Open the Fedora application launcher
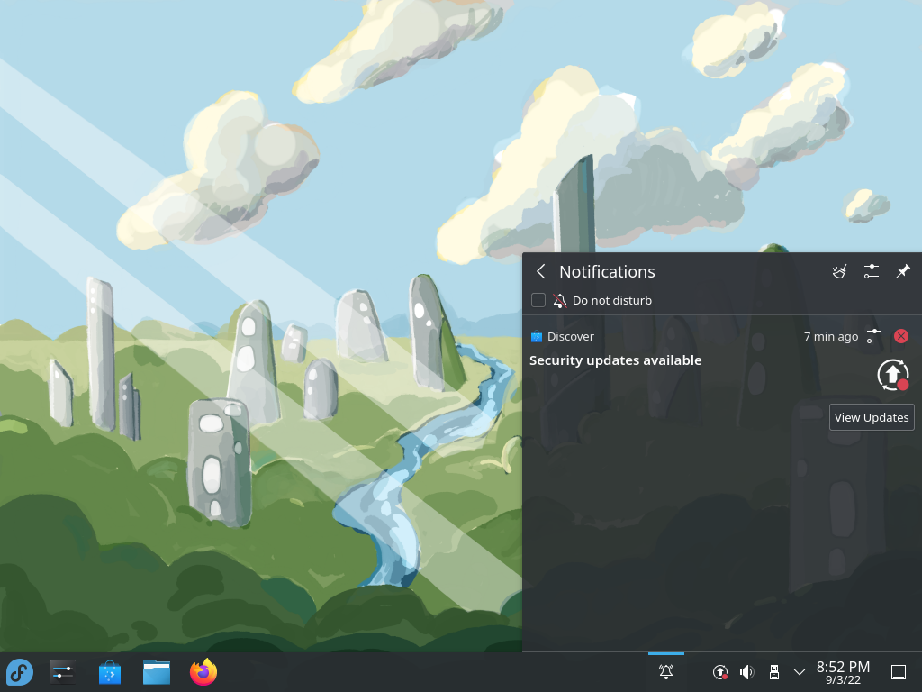This screenshot has width=922, height=692. (20, 672)
